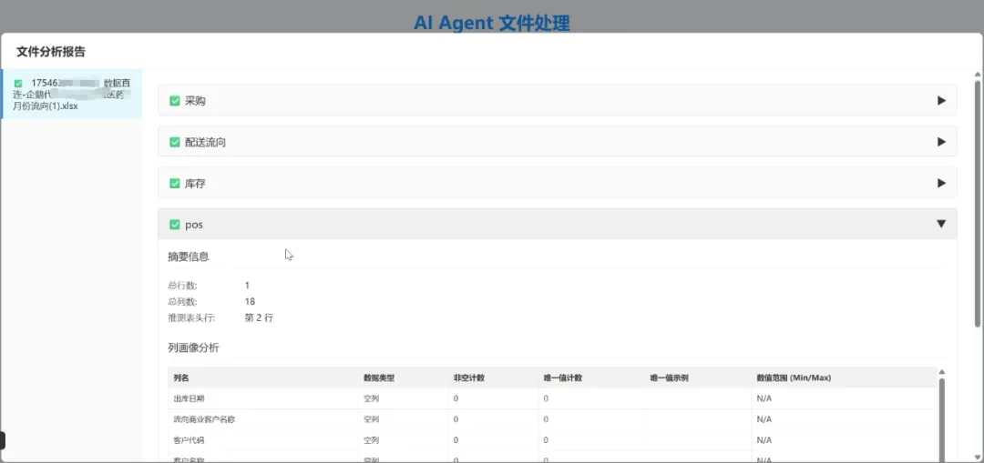The width and height of the screenshot is (984, 463).
Task: Click the green check icon beside 库存
Action: click(x=175, y=184)
